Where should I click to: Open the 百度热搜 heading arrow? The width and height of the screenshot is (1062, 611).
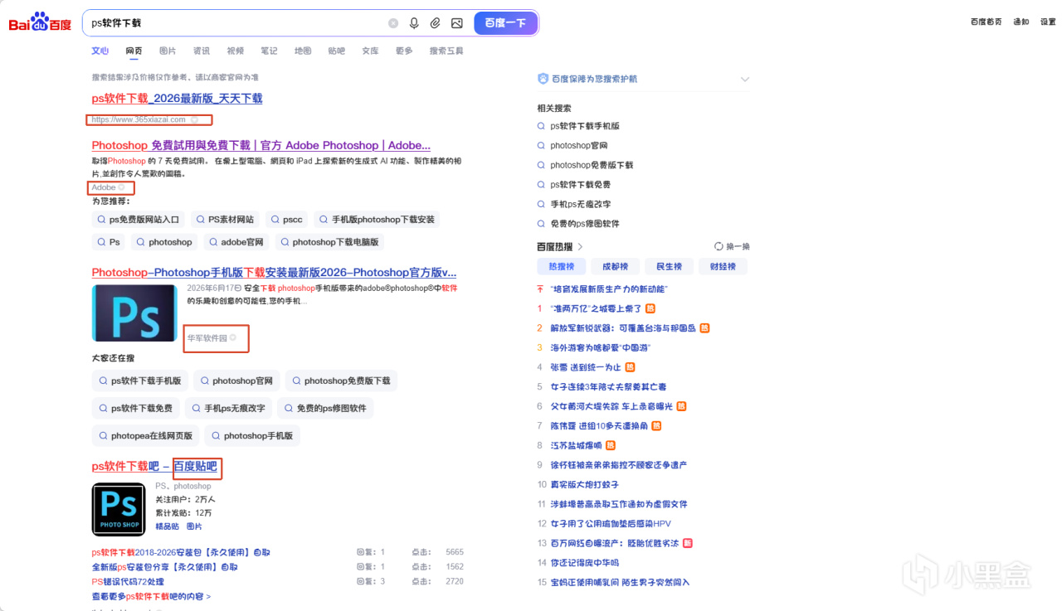point(580,247)
